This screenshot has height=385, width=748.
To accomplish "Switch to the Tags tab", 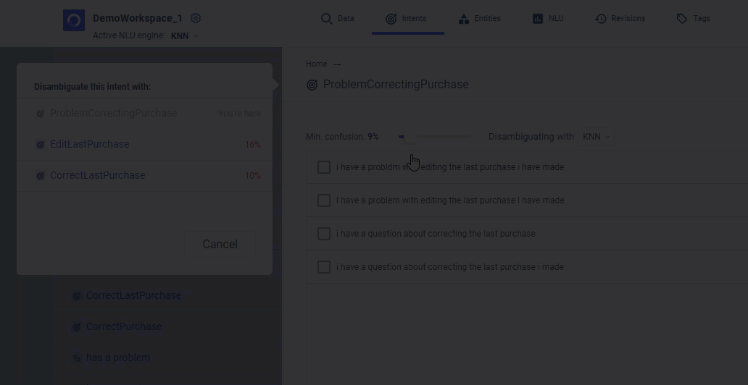I will 693,19.
